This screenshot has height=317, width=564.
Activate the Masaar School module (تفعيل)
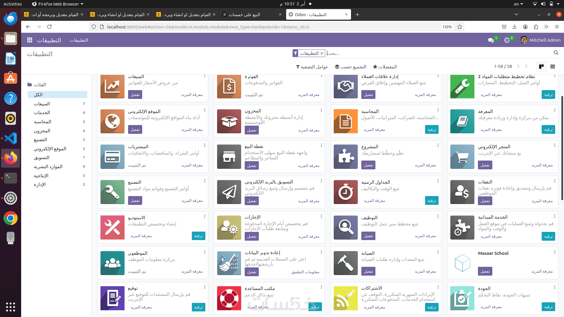(x=485, y=272)
